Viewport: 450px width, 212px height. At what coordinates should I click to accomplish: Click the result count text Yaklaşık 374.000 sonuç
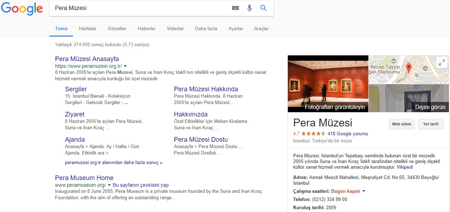coord(102,45)
